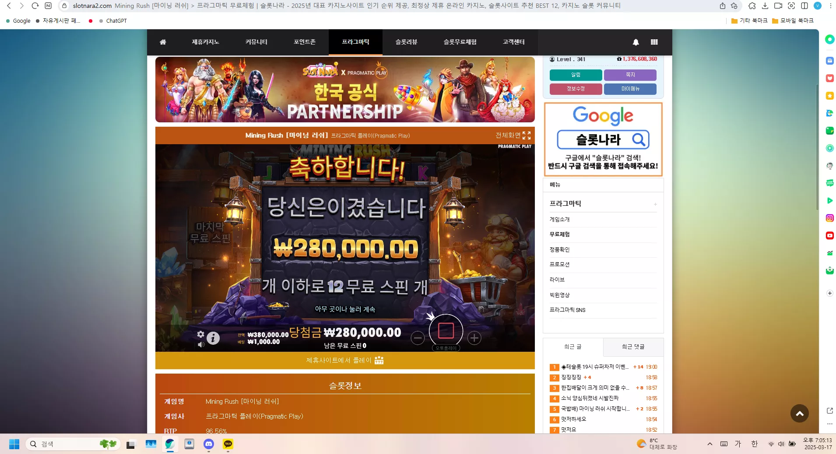Open the Google bookmark
836x454 pixels.
[x=18, y=21]
